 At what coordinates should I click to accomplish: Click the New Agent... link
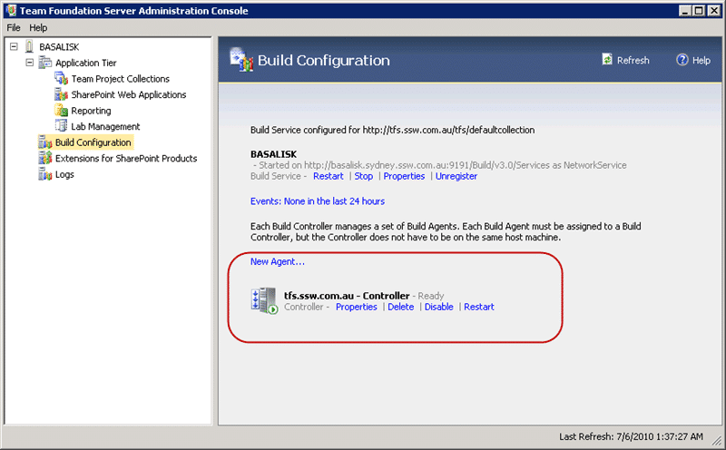pos(278,261)
